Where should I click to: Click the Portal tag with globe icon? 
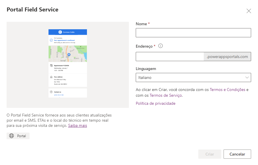coord(18,136)
